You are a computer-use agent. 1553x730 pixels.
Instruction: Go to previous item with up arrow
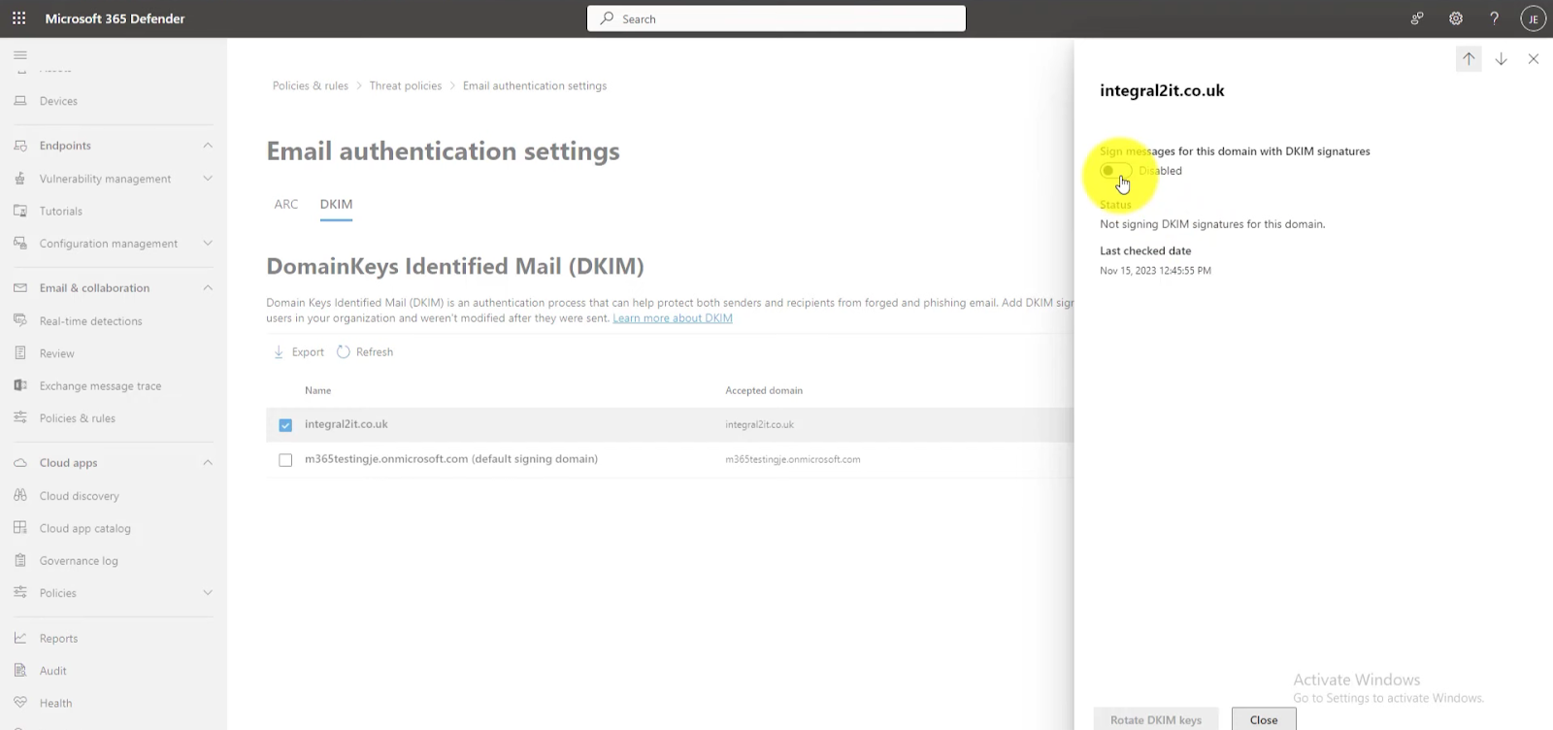point(1469,59)
